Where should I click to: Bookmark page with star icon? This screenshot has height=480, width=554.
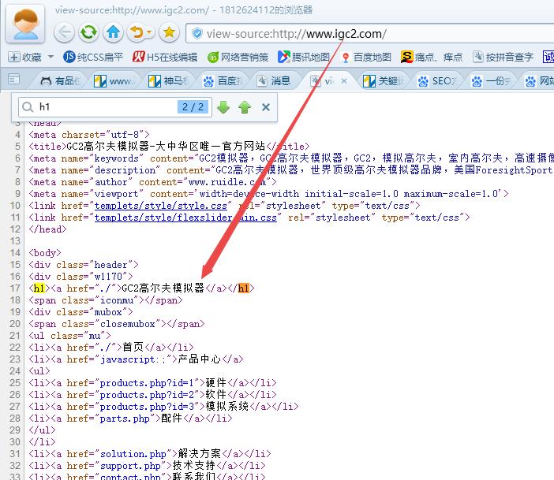pos(169,32)
